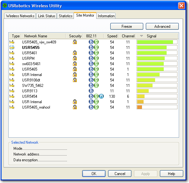This screenshot has width=189, height=183.
Task: Sort list by Signal column header
Action: pyautogui.click(x=157, y=36)
